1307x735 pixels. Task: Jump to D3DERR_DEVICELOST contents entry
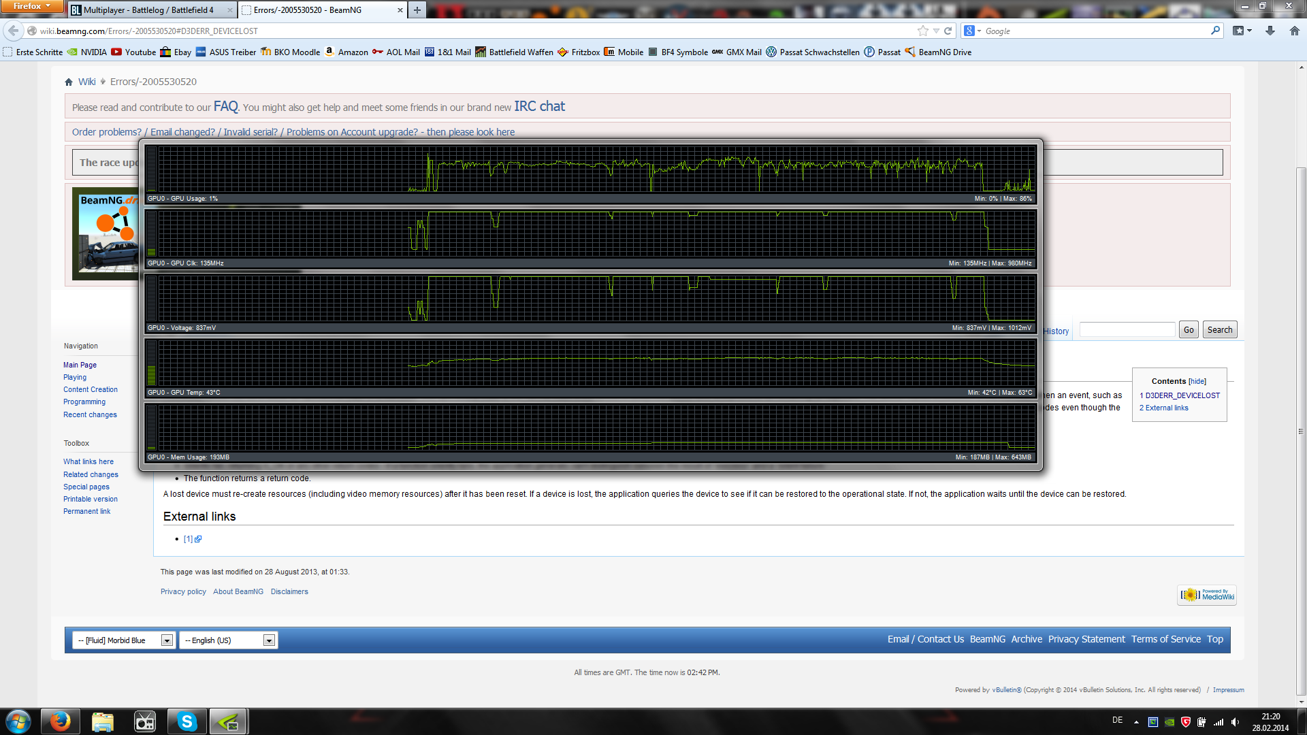1180,395
